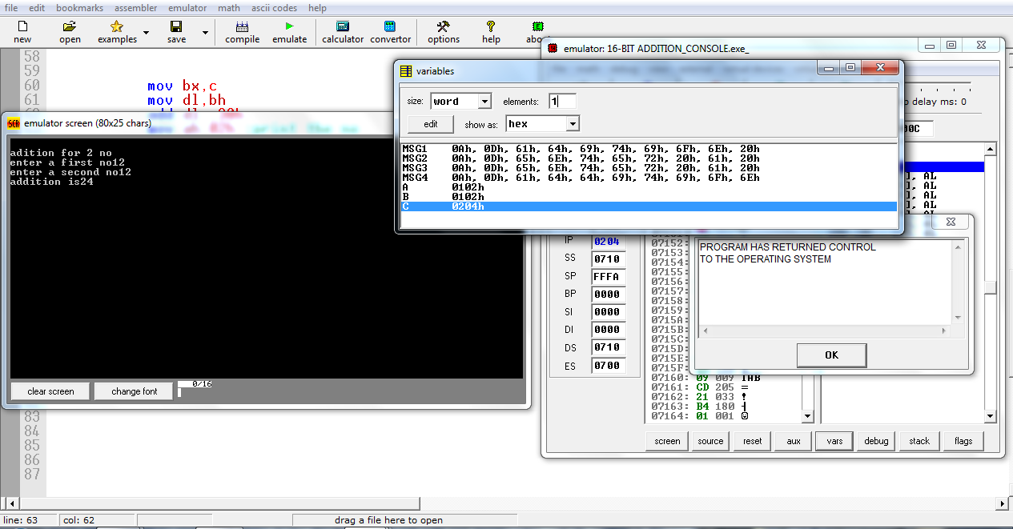
Task: Open the math menu
Action: click(x=229, y=8)
